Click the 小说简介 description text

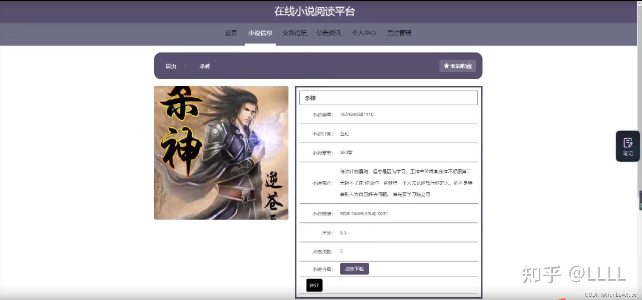point(406,183)
